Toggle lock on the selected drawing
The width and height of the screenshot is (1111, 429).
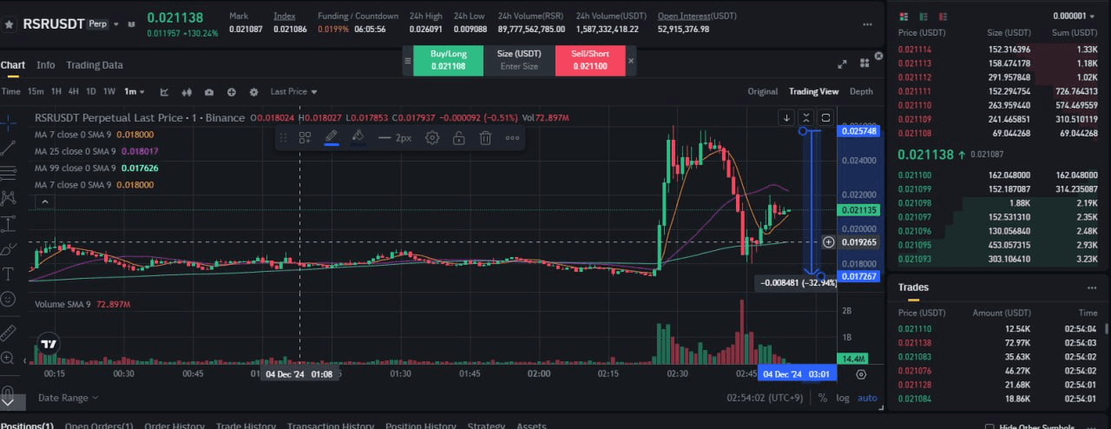(x=459, y=137)
